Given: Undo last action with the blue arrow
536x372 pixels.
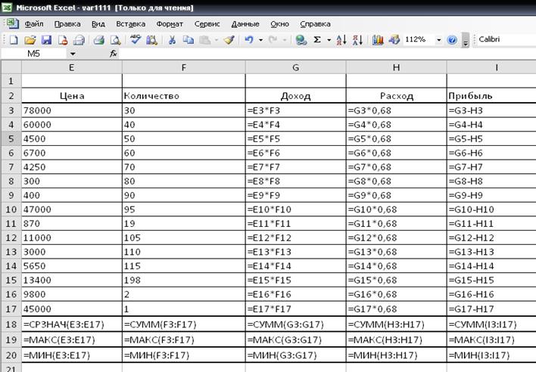Looking at the screenshot, I should (x=249, y=40).
